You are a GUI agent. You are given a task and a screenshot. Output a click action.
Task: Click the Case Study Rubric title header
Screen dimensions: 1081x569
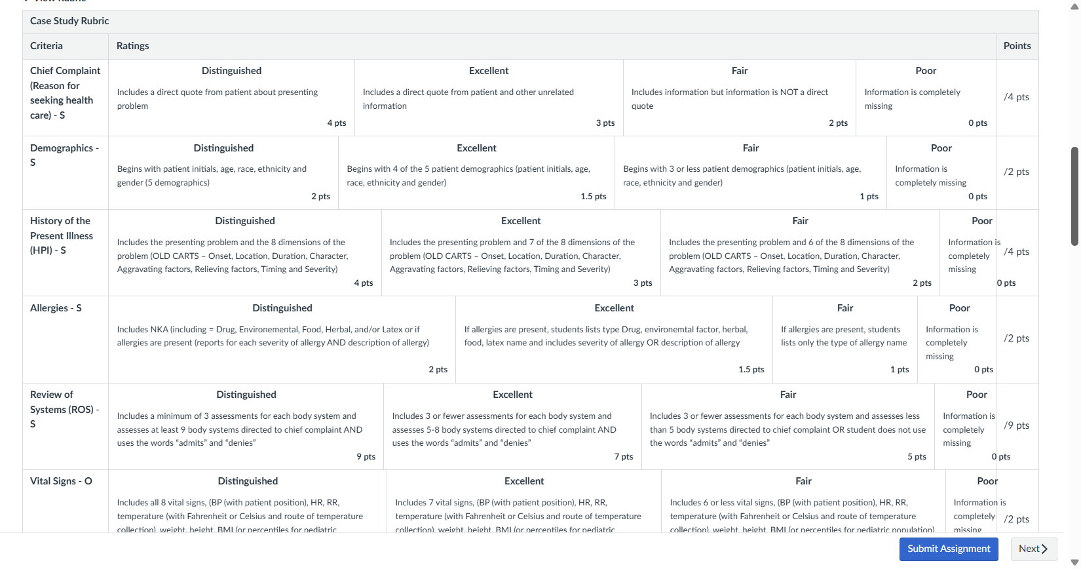point(69,21)
